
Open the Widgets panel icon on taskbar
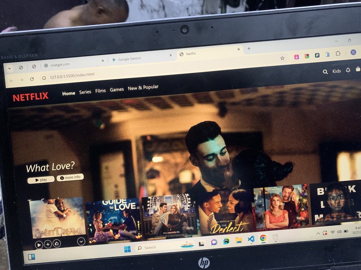click(31, 257)
